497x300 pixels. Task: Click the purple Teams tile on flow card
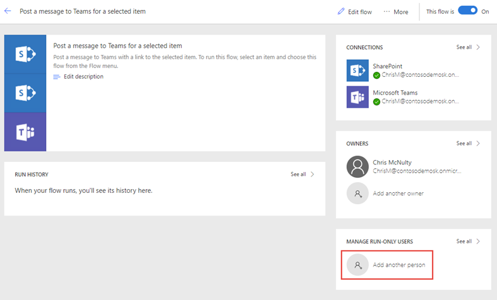25,132
